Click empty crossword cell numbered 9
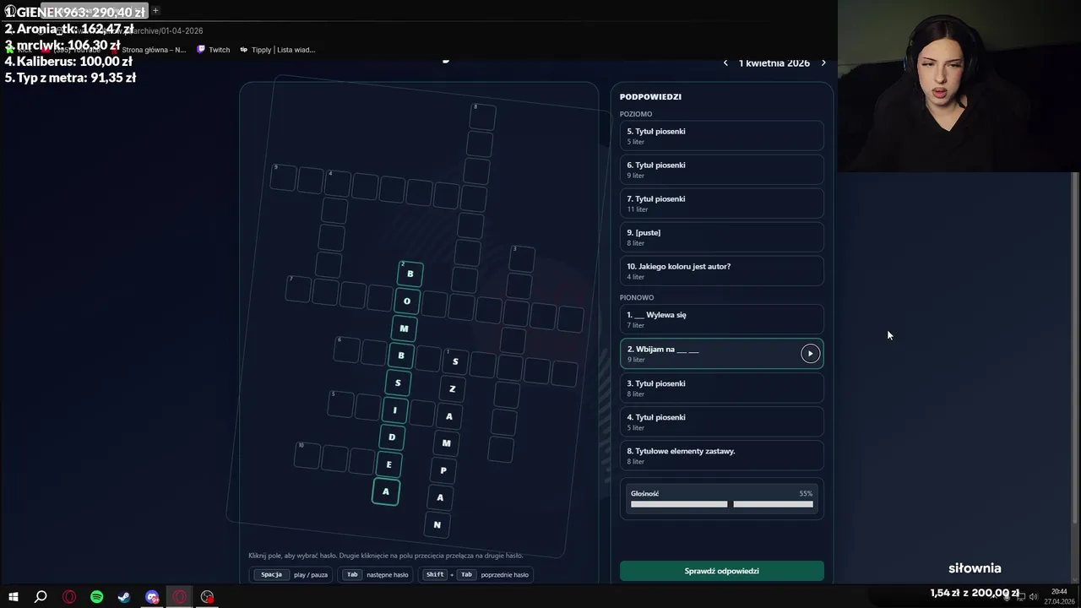1081x608 pixels. (x=283, y=177)
